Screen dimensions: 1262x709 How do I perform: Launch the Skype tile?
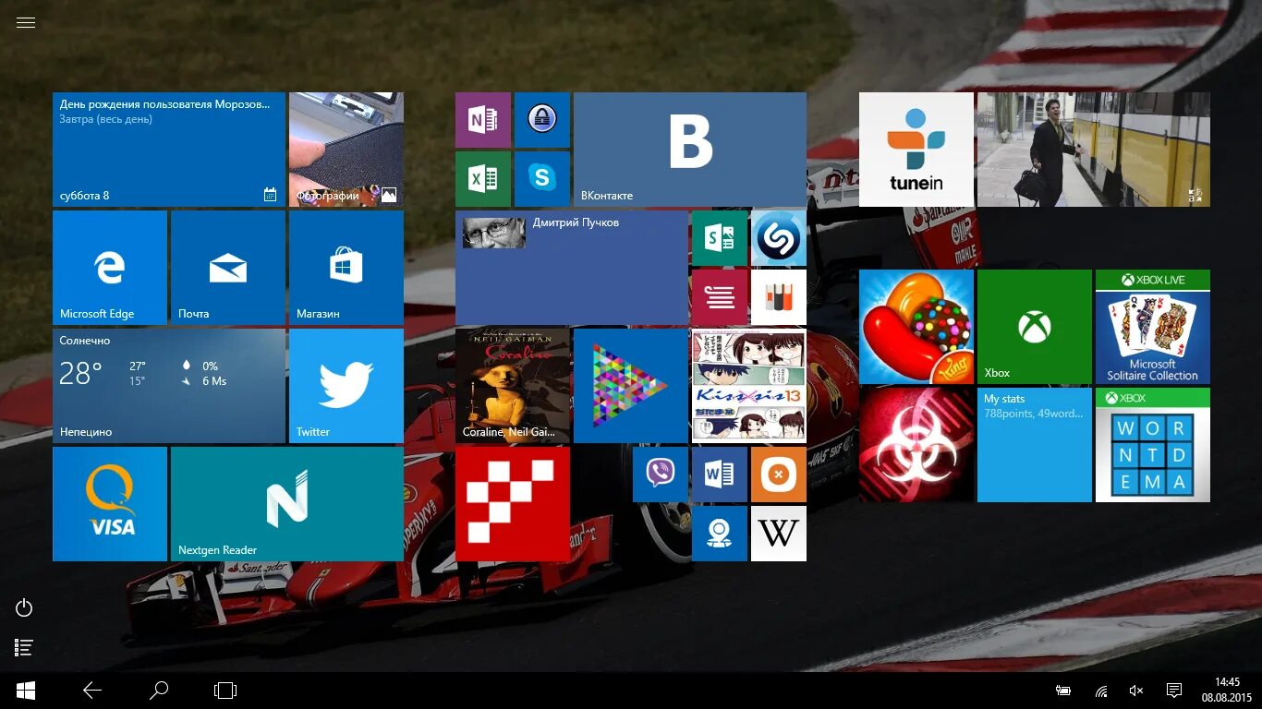click(x=542, y=179)
